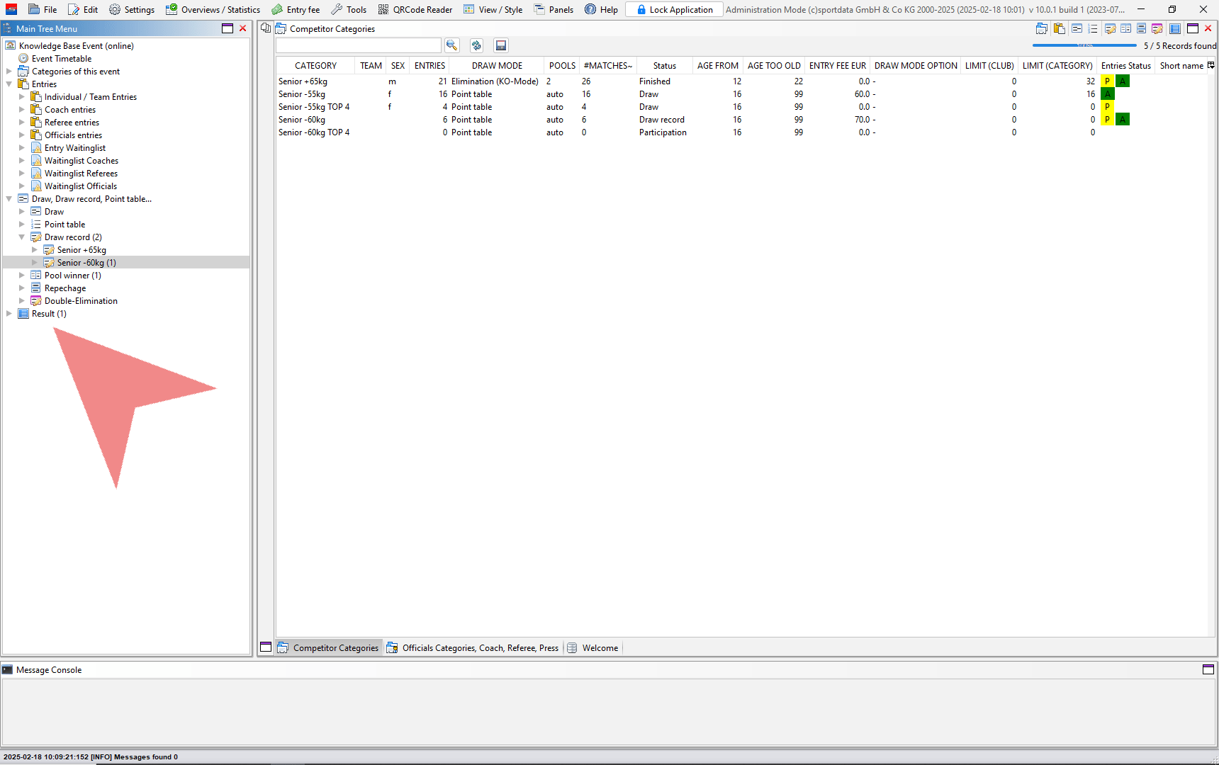Click the refresh arrows icon
Image resolution: width=1219 pixels, height=765 pixels.
click(476, 45)
